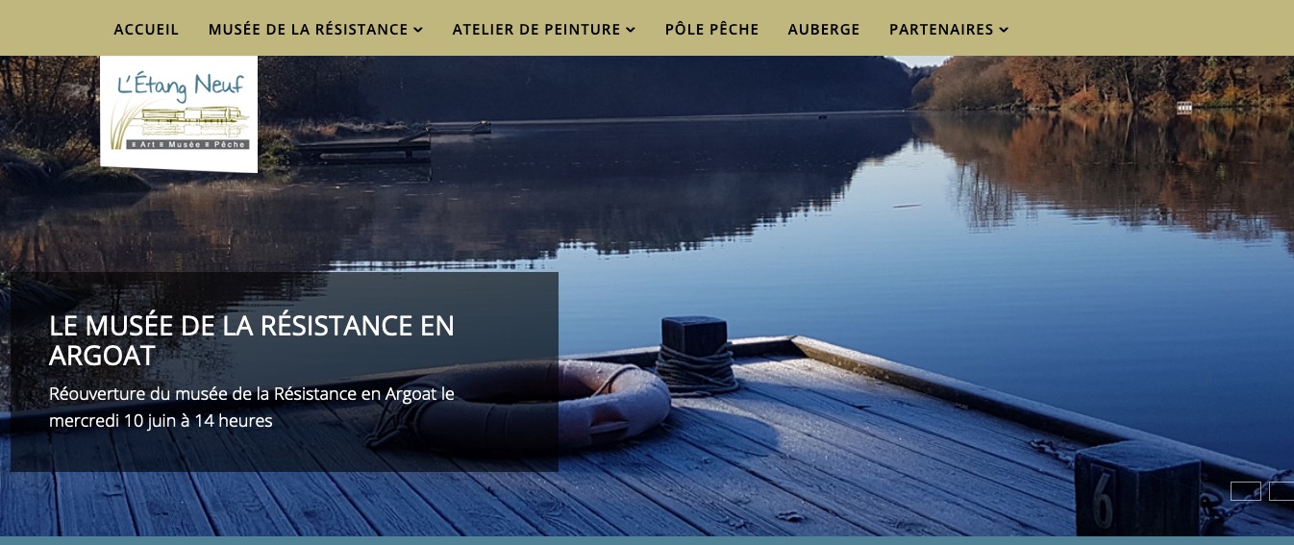Image resolution: width=1294 pixels, height=545 pixels.
Task: Click the L'Étang Neuf logo
Action: coord(179,113)
